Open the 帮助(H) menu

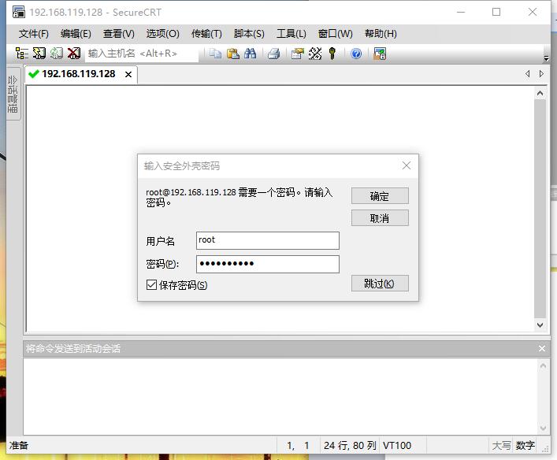pos(381,34)
